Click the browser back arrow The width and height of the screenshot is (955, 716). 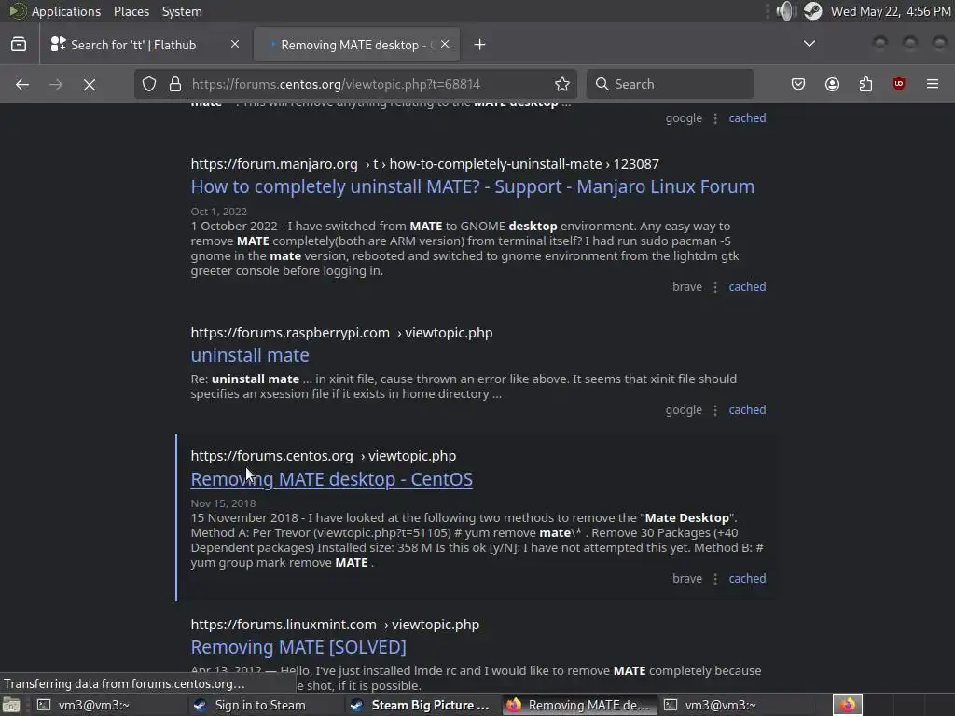[x=22, y=84]
